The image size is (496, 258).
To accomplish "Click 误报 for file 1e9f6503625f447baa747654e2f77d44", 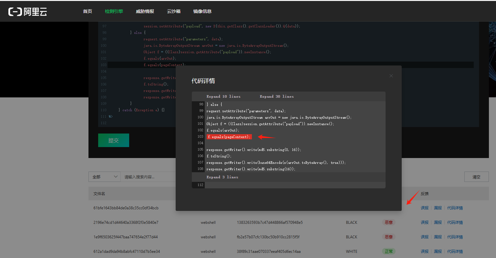I will (x=425, y=237).
